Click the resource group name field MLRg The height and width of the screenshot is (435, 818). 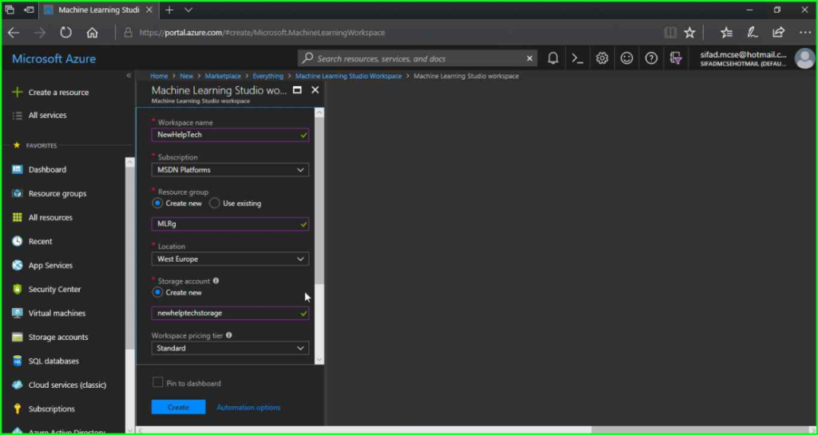pyautogui.click(x=230, y=224)
